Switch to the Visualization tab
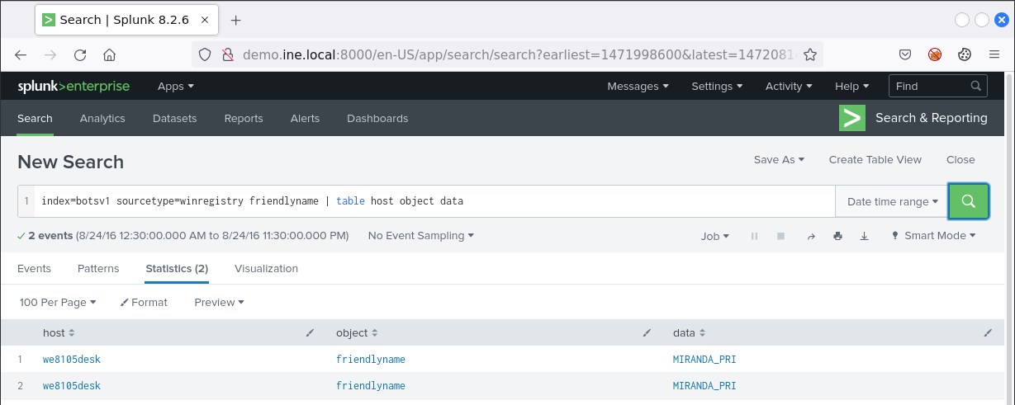Viewport: 1015px width, 405px height. [266, 269]
